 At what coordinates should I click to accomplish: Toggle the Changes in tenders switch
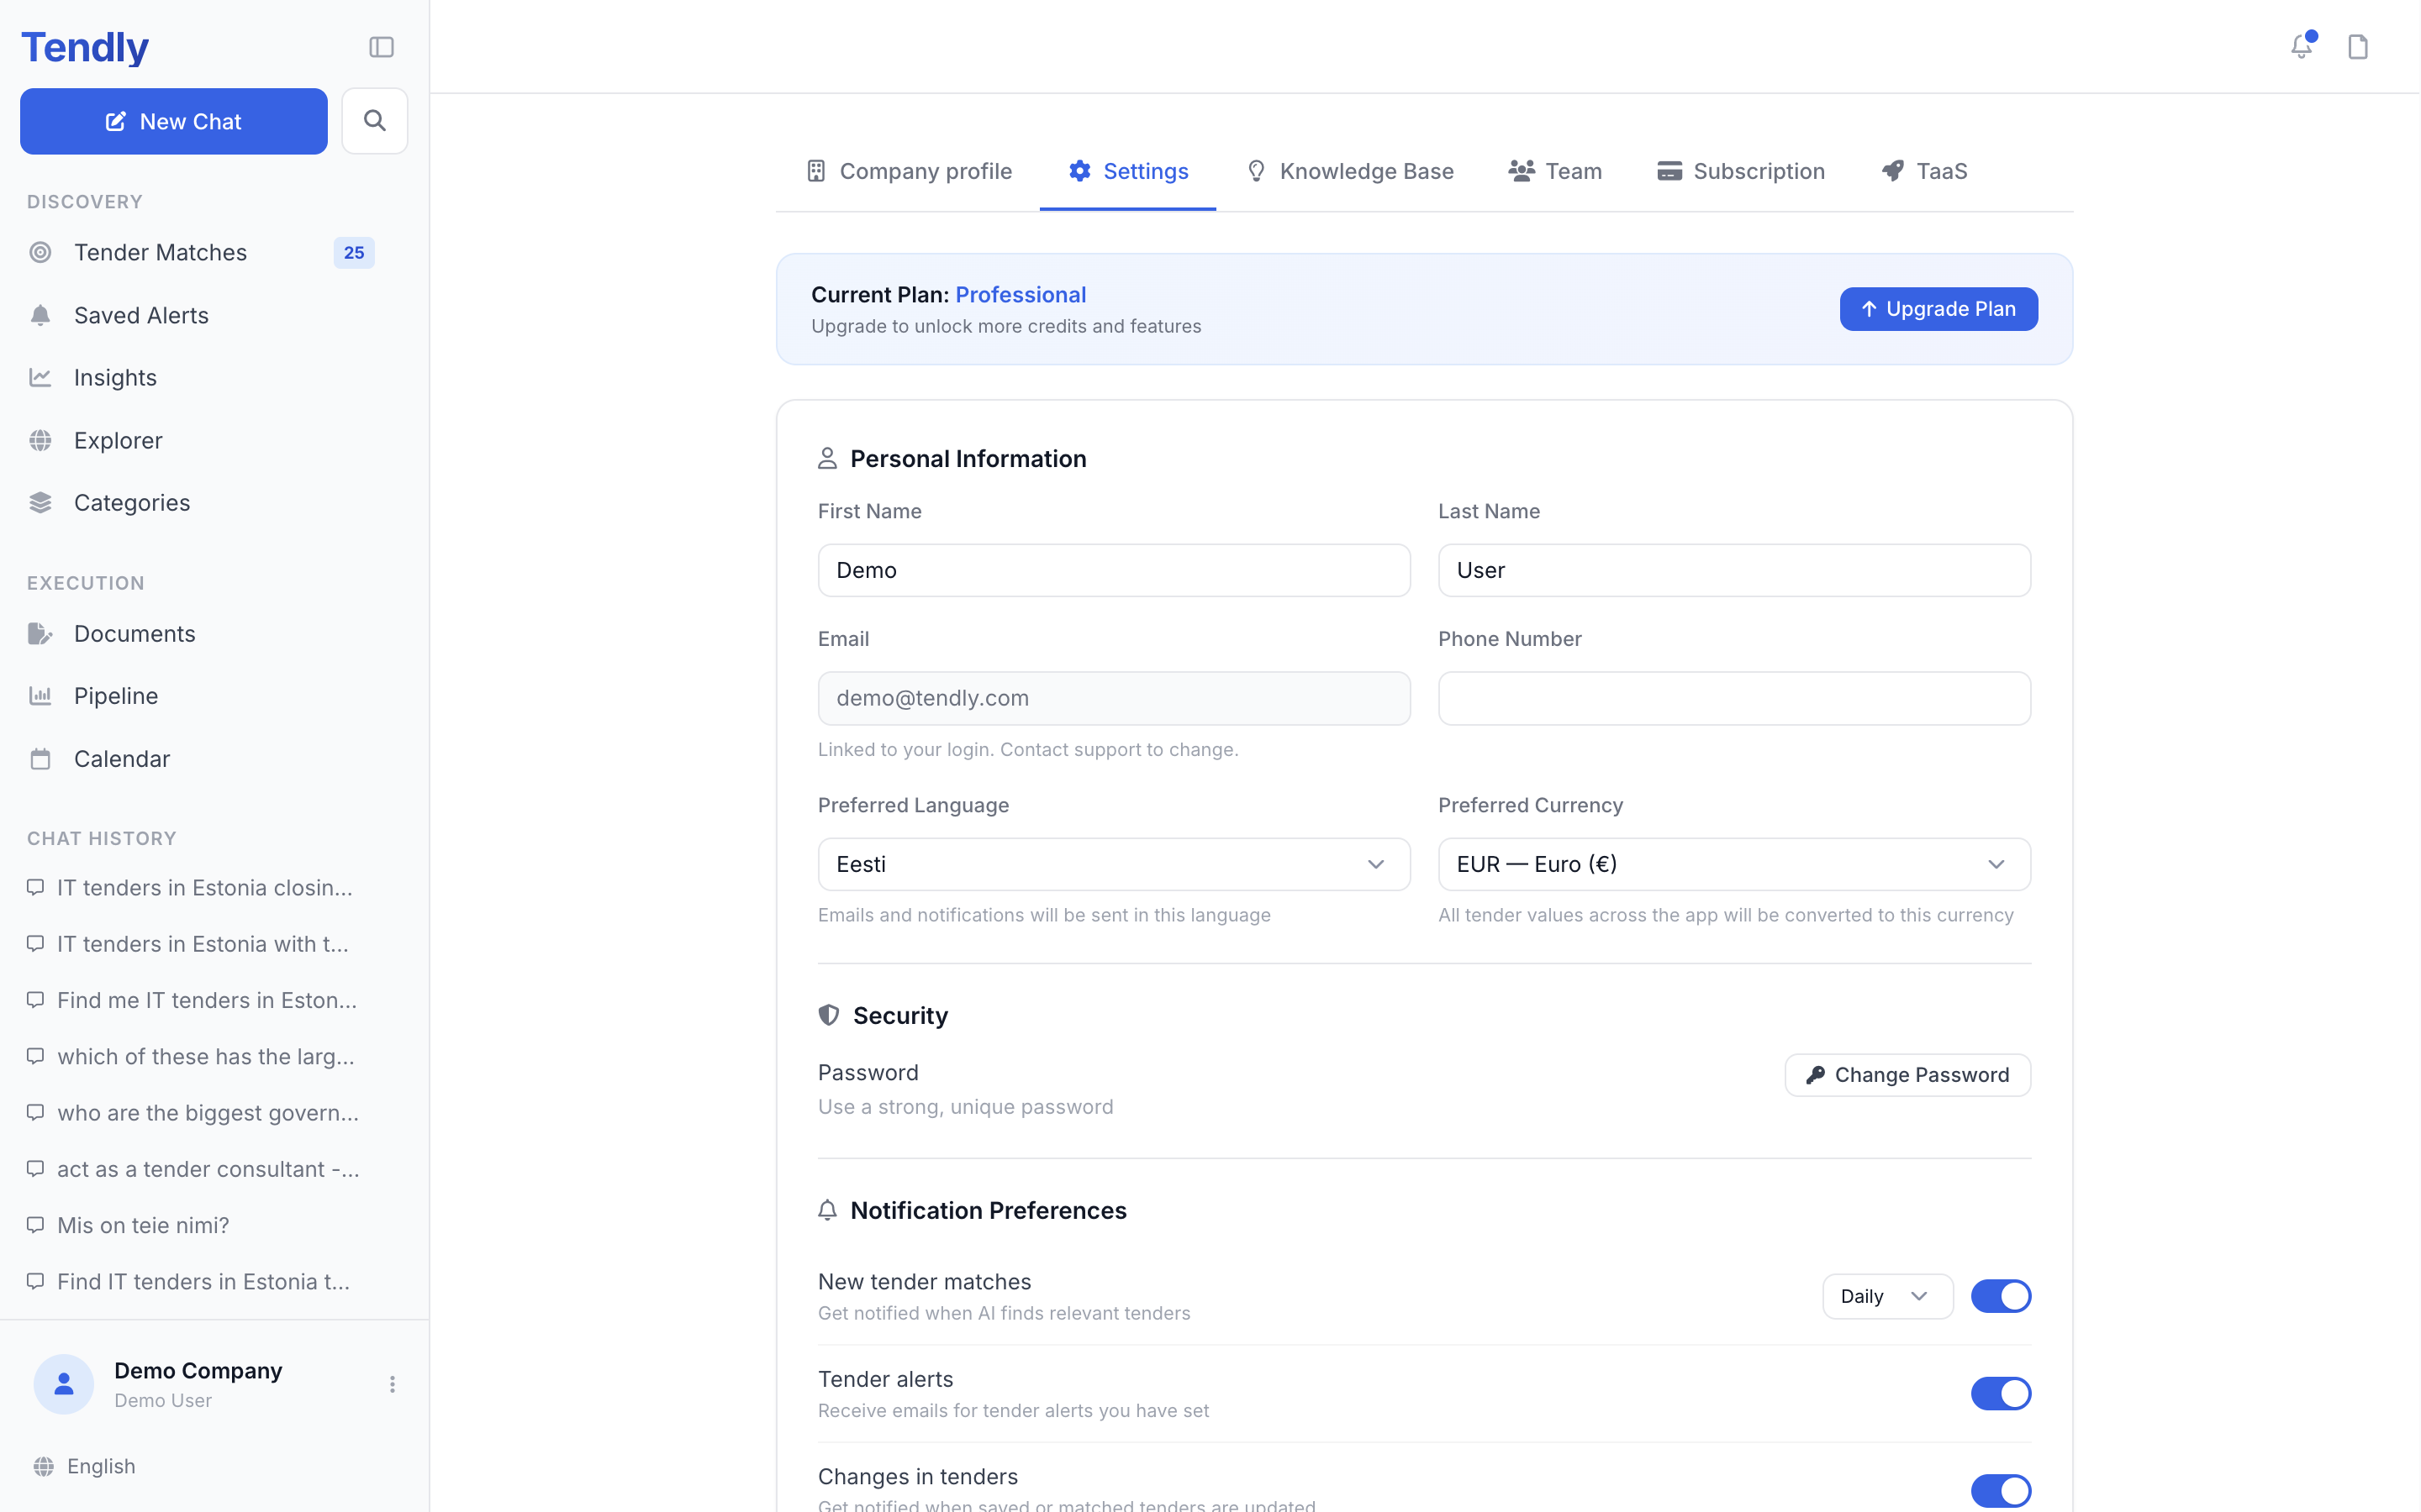coord(2001,1491)
